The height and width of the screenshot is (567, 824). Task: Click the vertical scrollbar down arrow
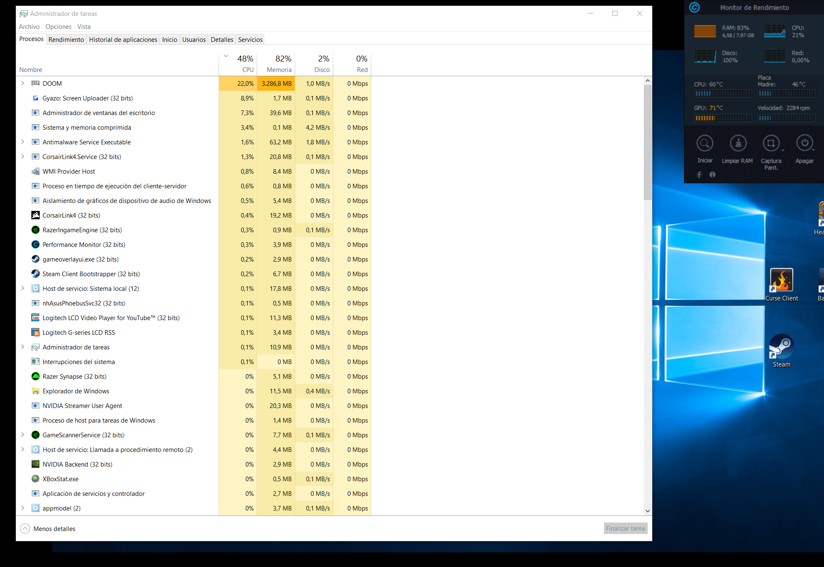pyautogui.click(x=648, y=511)
